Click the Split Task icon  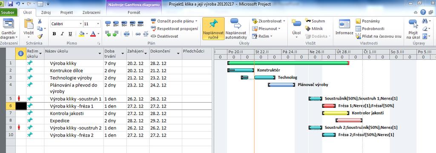point(126,34)
